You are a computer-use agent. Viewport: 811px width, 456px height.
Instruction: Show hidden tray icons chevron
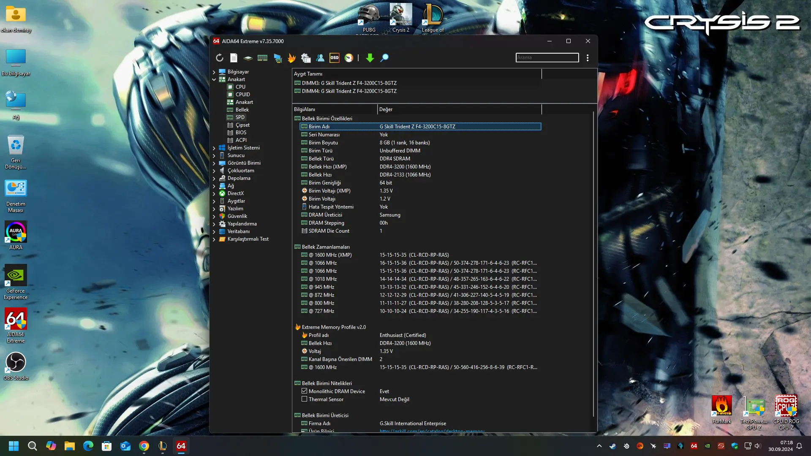(x=599, y=446)
